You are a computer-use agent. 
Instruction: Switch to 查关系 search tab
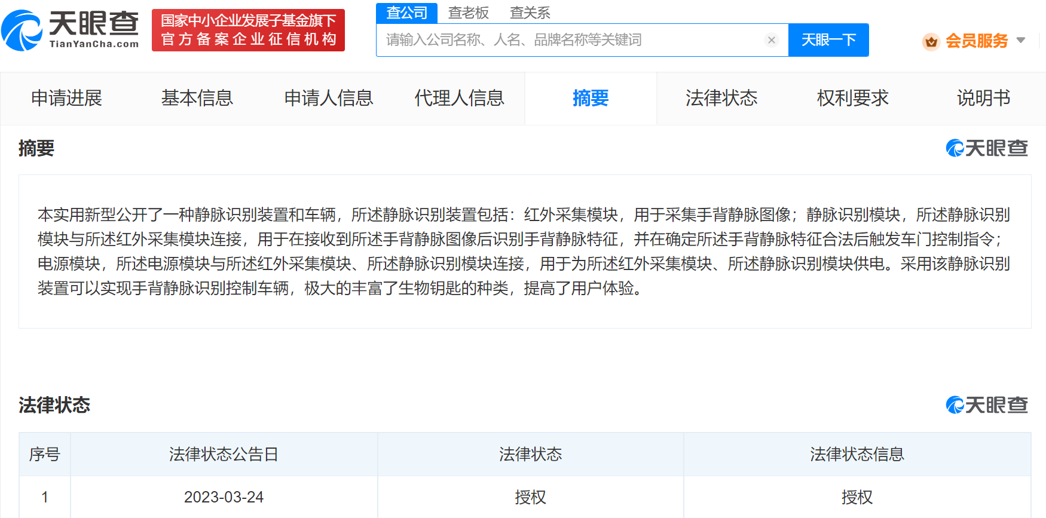(530, 13)
